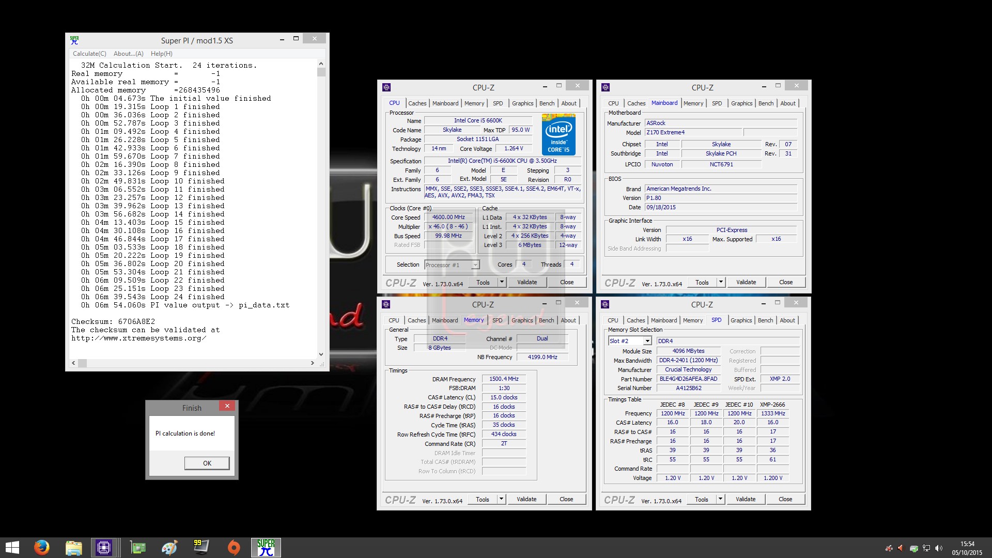
Task: Click CPU-Z icon in Mainboard window
Action: (x=606, y=87)
